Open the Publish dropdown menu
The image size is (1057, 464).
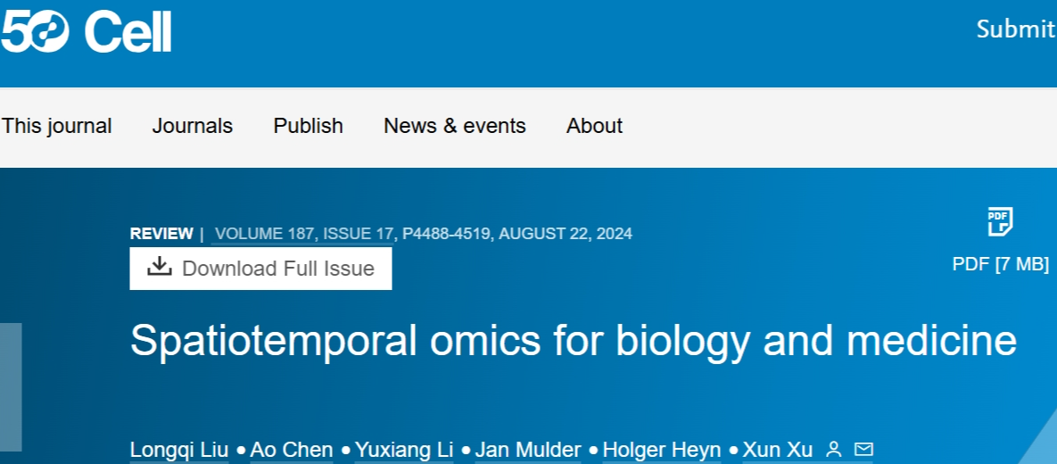click(x=308, y=126)
